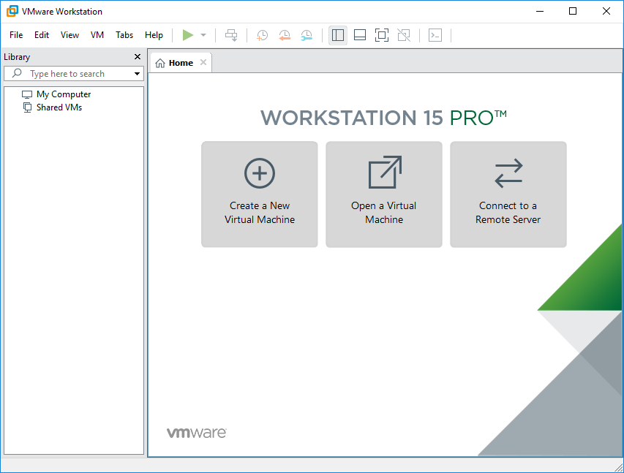This screenshot has height=473, width=624.
Task: Click Create a New Virtual Machine
Action: point(259,194)
